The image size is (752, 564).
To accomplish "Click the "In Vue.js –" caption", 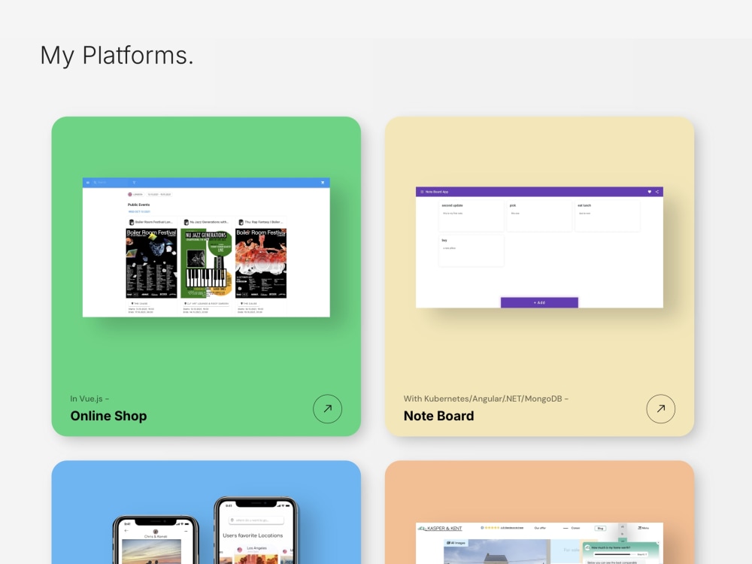I will pos(89,399).
